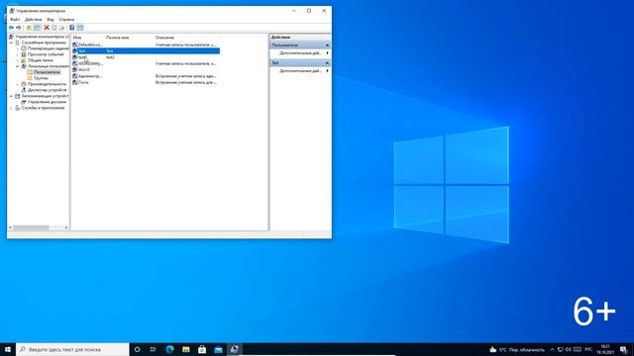
Task: Click the Properties toolbar icon
Action: pyautogui.click(x=54, y=28)
